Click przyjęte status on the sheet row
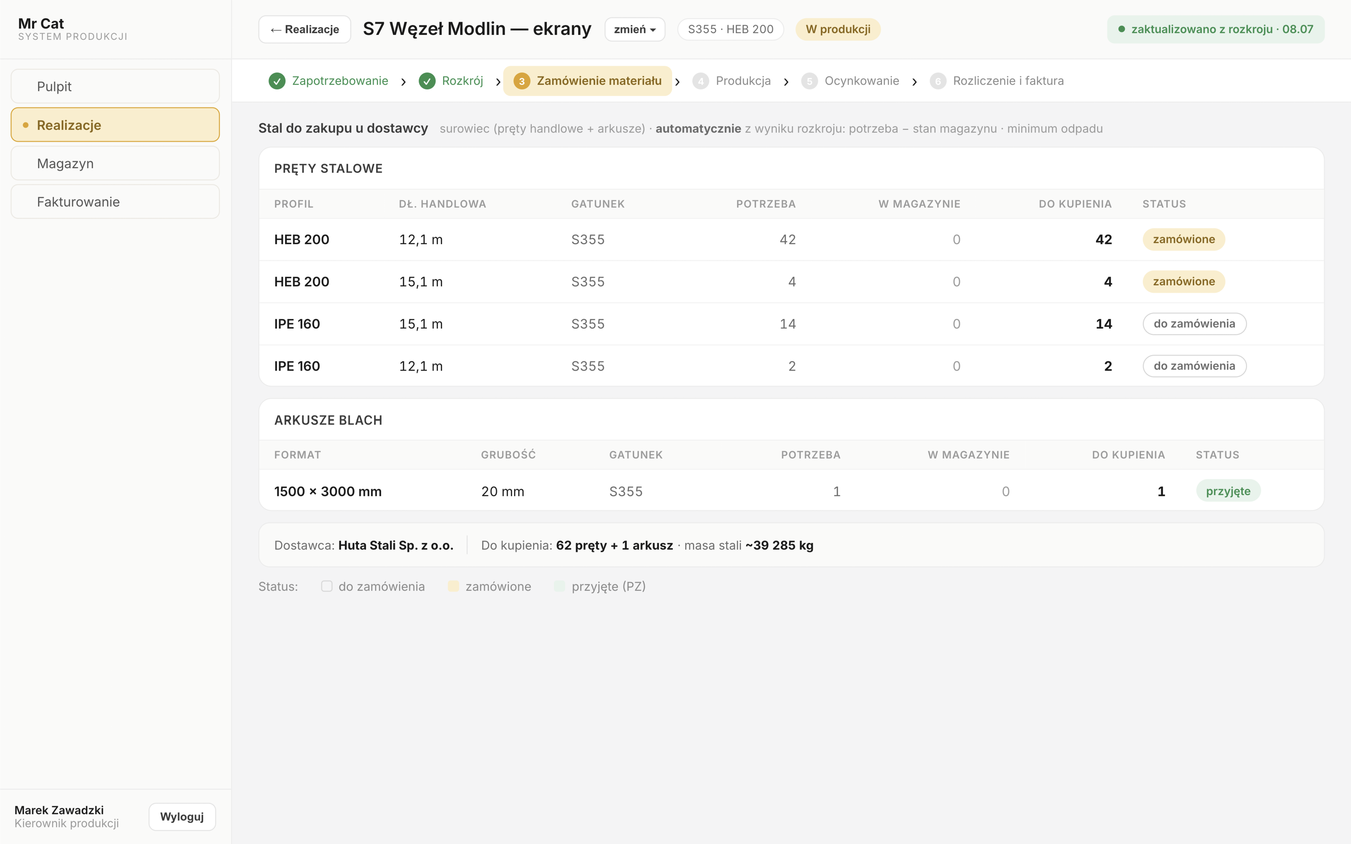1351x844 pixels. click(1227, 491)
